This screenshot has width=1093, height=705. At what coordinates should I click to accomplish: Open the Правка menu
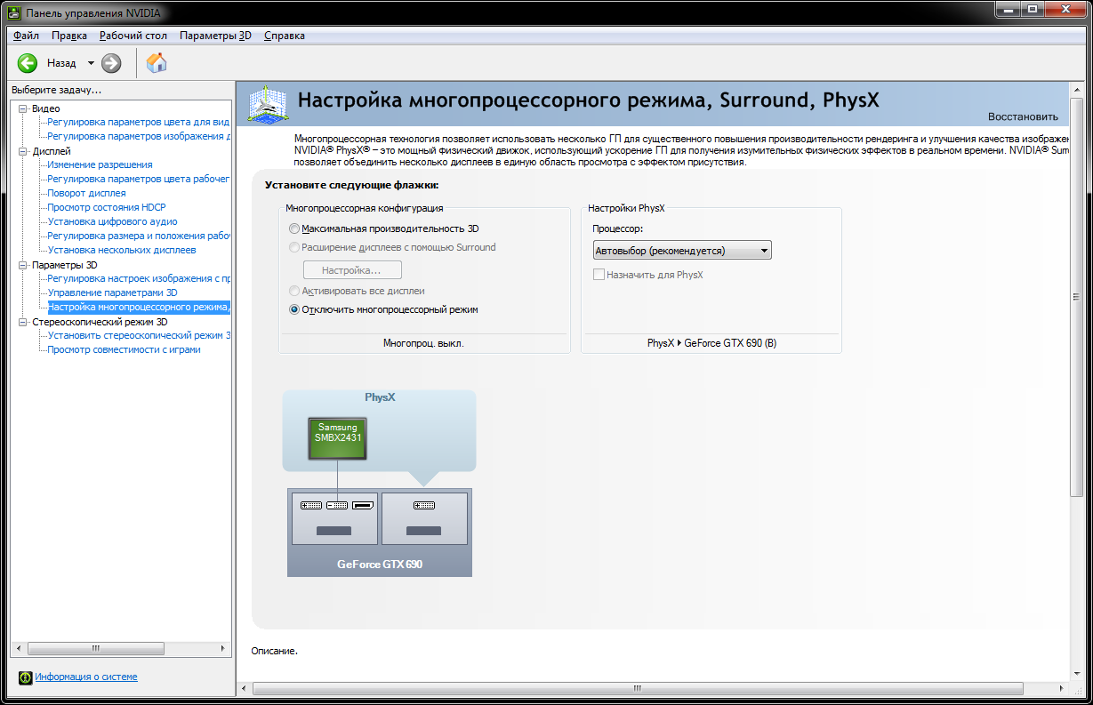(x=69, y=36)
